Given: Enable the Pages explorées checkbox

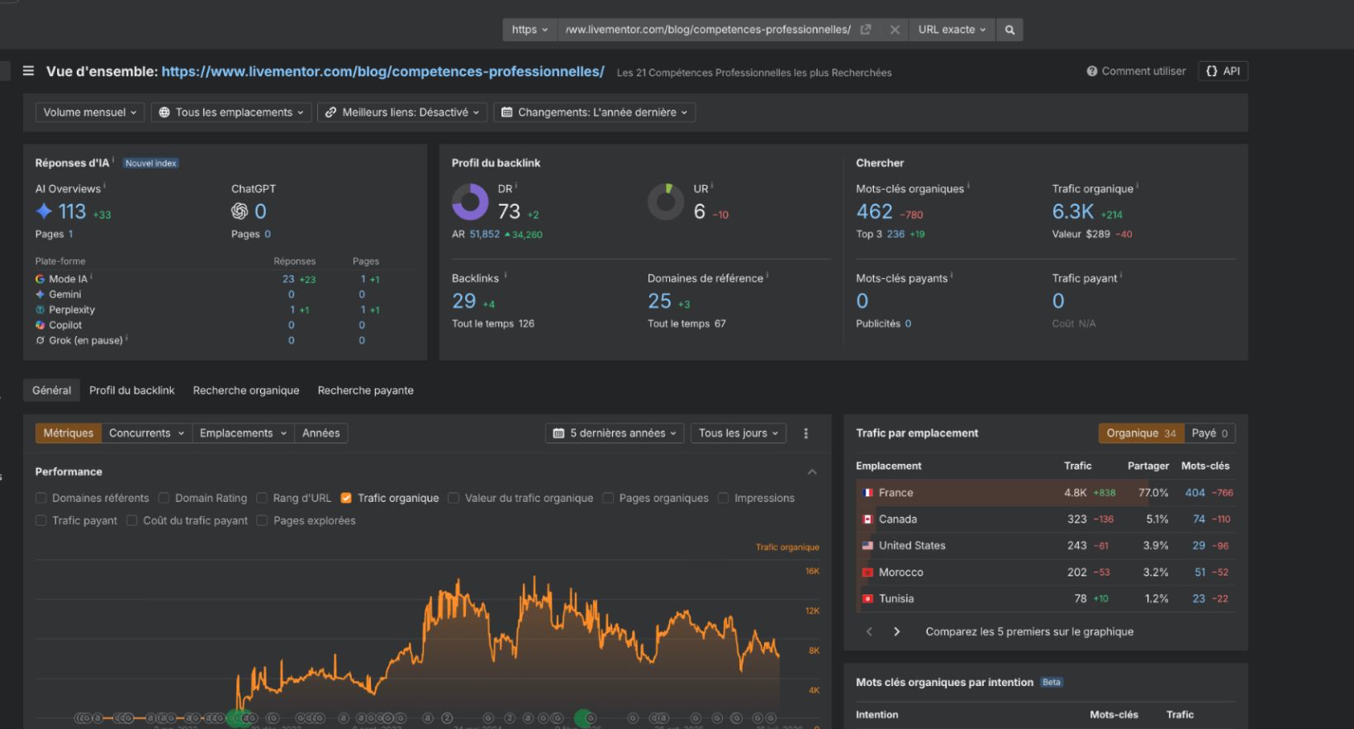Looking at the screenshot, I should (x=262, y=520).
